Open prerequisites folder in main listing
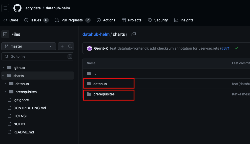The image size is (250, 144). 104,94
